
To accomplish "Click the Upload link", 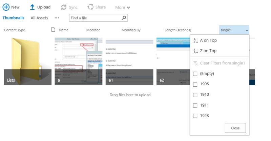I will (x=44, y=7).
